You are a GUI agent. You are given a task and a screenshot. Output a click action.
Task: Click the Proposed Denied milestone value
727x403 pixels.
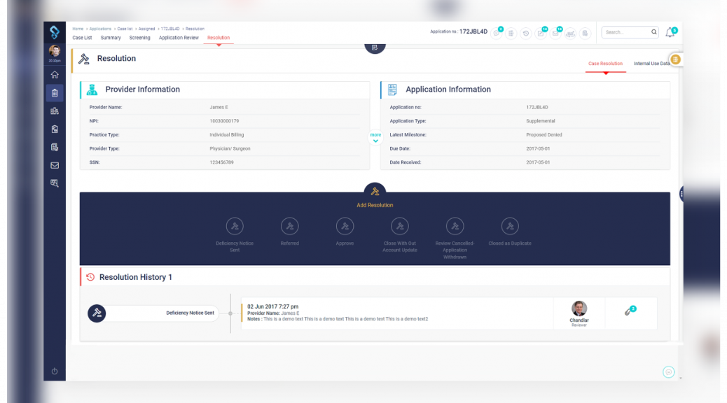coord(544,135)
